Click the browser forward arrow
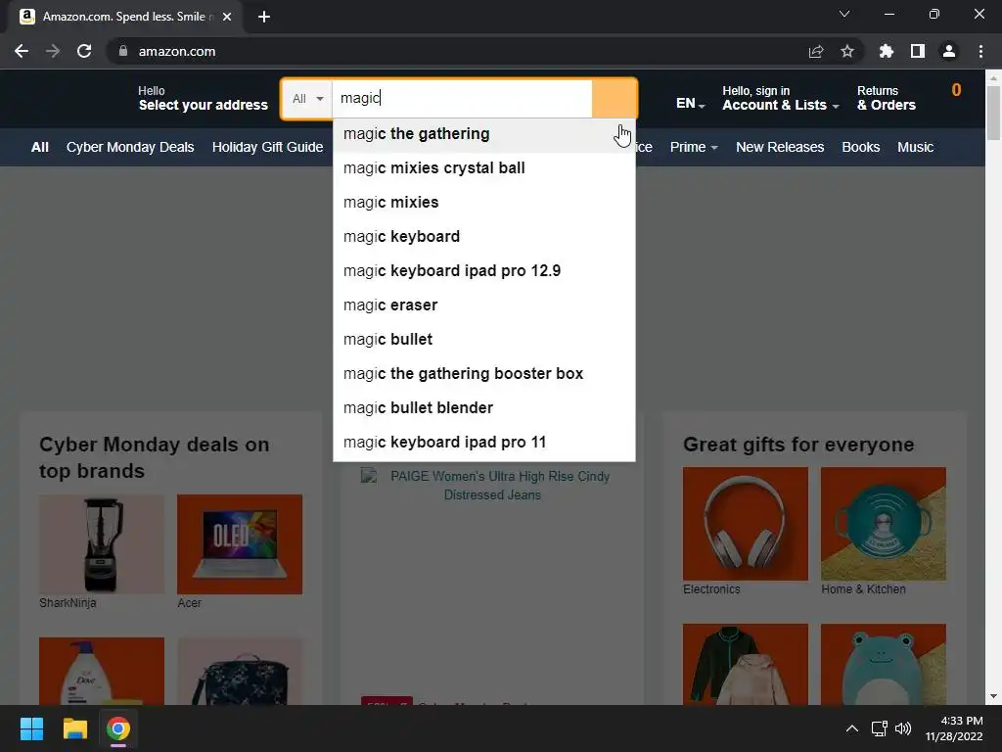Screen dimensions: 1002x752 [x=53, y=51]
